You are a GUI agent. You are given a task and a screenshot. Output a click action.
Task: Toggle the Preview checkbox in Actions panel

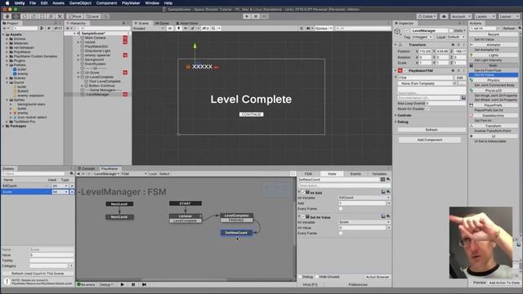[x=472, y=283]
